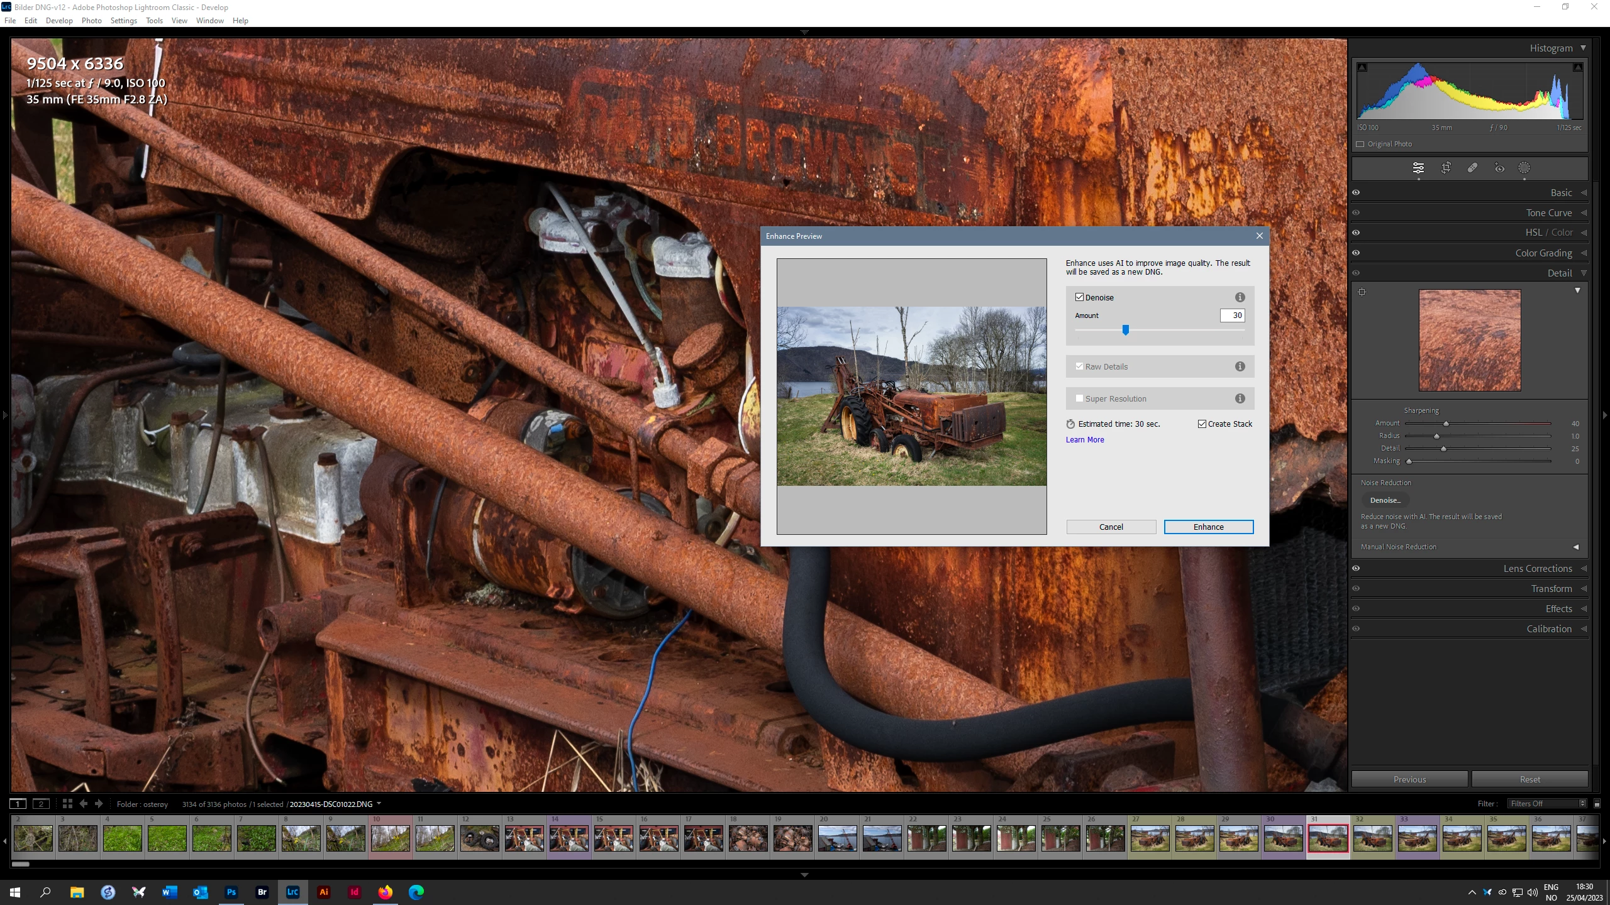
Task: Uncheck the Denoise checkbox
Action: (1080, 297)
